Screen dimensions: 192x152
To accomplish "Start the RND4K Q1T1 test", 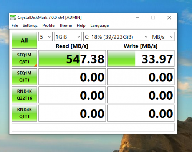I will (x=25, y=113).
